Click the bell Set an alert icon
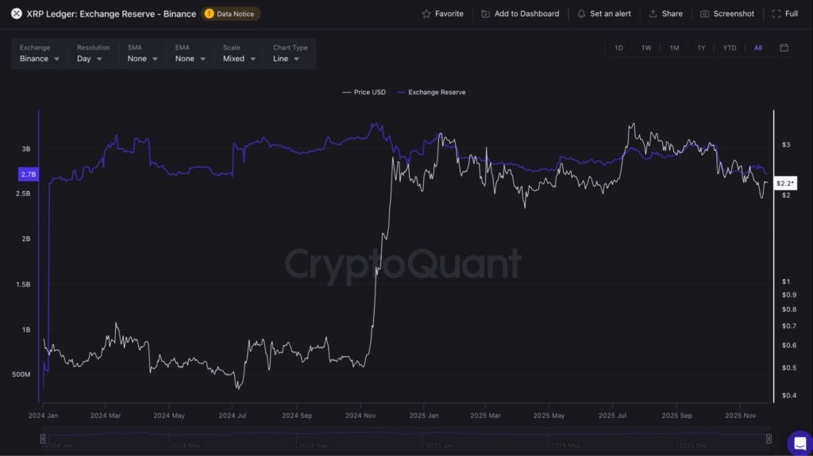The height and width of the screenshot is (456, 813). [x=581, y=13]
